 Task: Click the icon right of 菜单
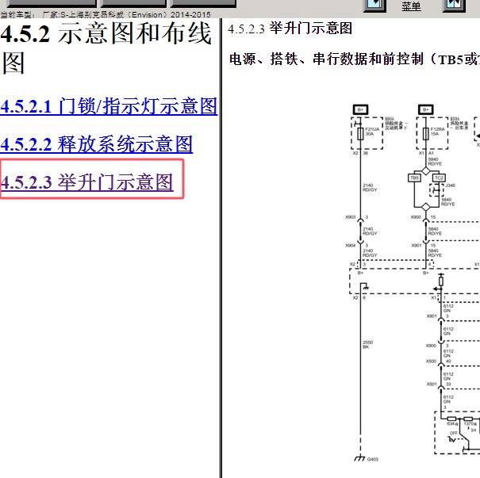click(x=454, y=6)
